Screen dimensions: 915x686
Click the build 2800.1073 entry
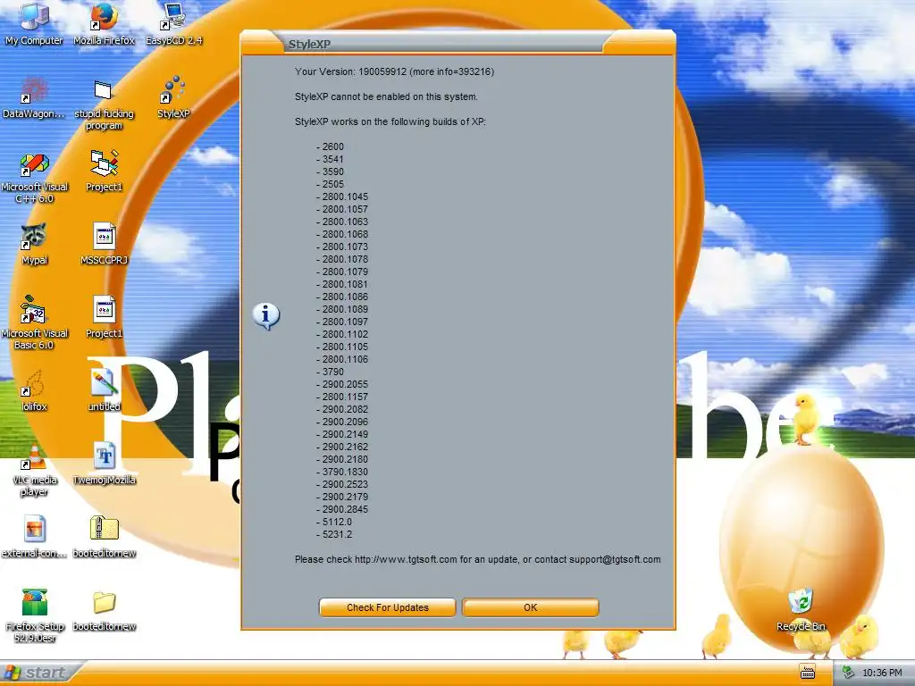pyautogui.click(x=342, y=247)
